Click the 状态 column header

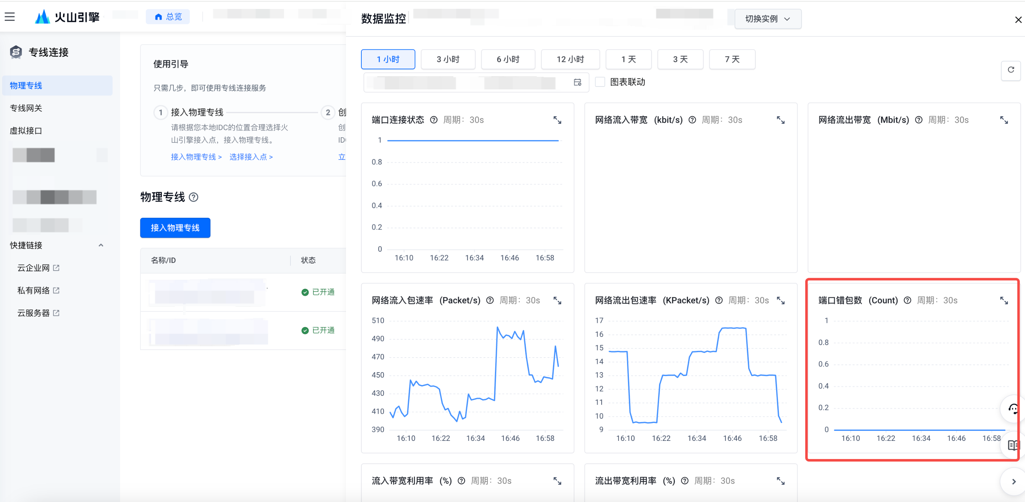(x=308, y=261)
